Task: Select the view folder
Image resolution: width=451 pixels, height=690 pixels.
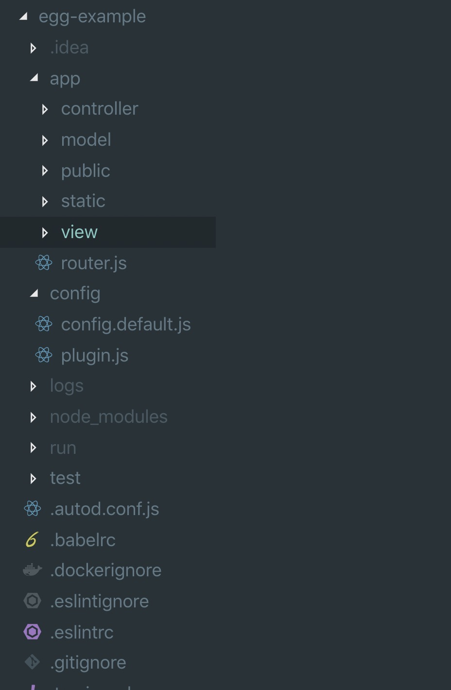Action: [x=79, y=232]
